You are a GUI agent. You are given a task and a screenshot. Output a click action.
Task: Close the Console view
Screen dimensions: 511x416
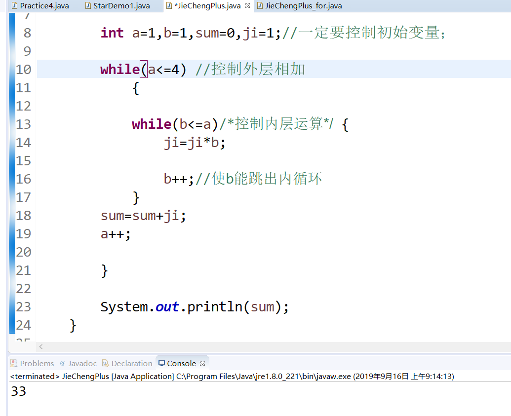(x=201, y=363)
